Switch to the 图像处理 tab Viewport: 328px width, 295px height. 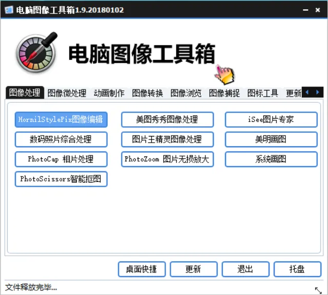pos(25,93)
